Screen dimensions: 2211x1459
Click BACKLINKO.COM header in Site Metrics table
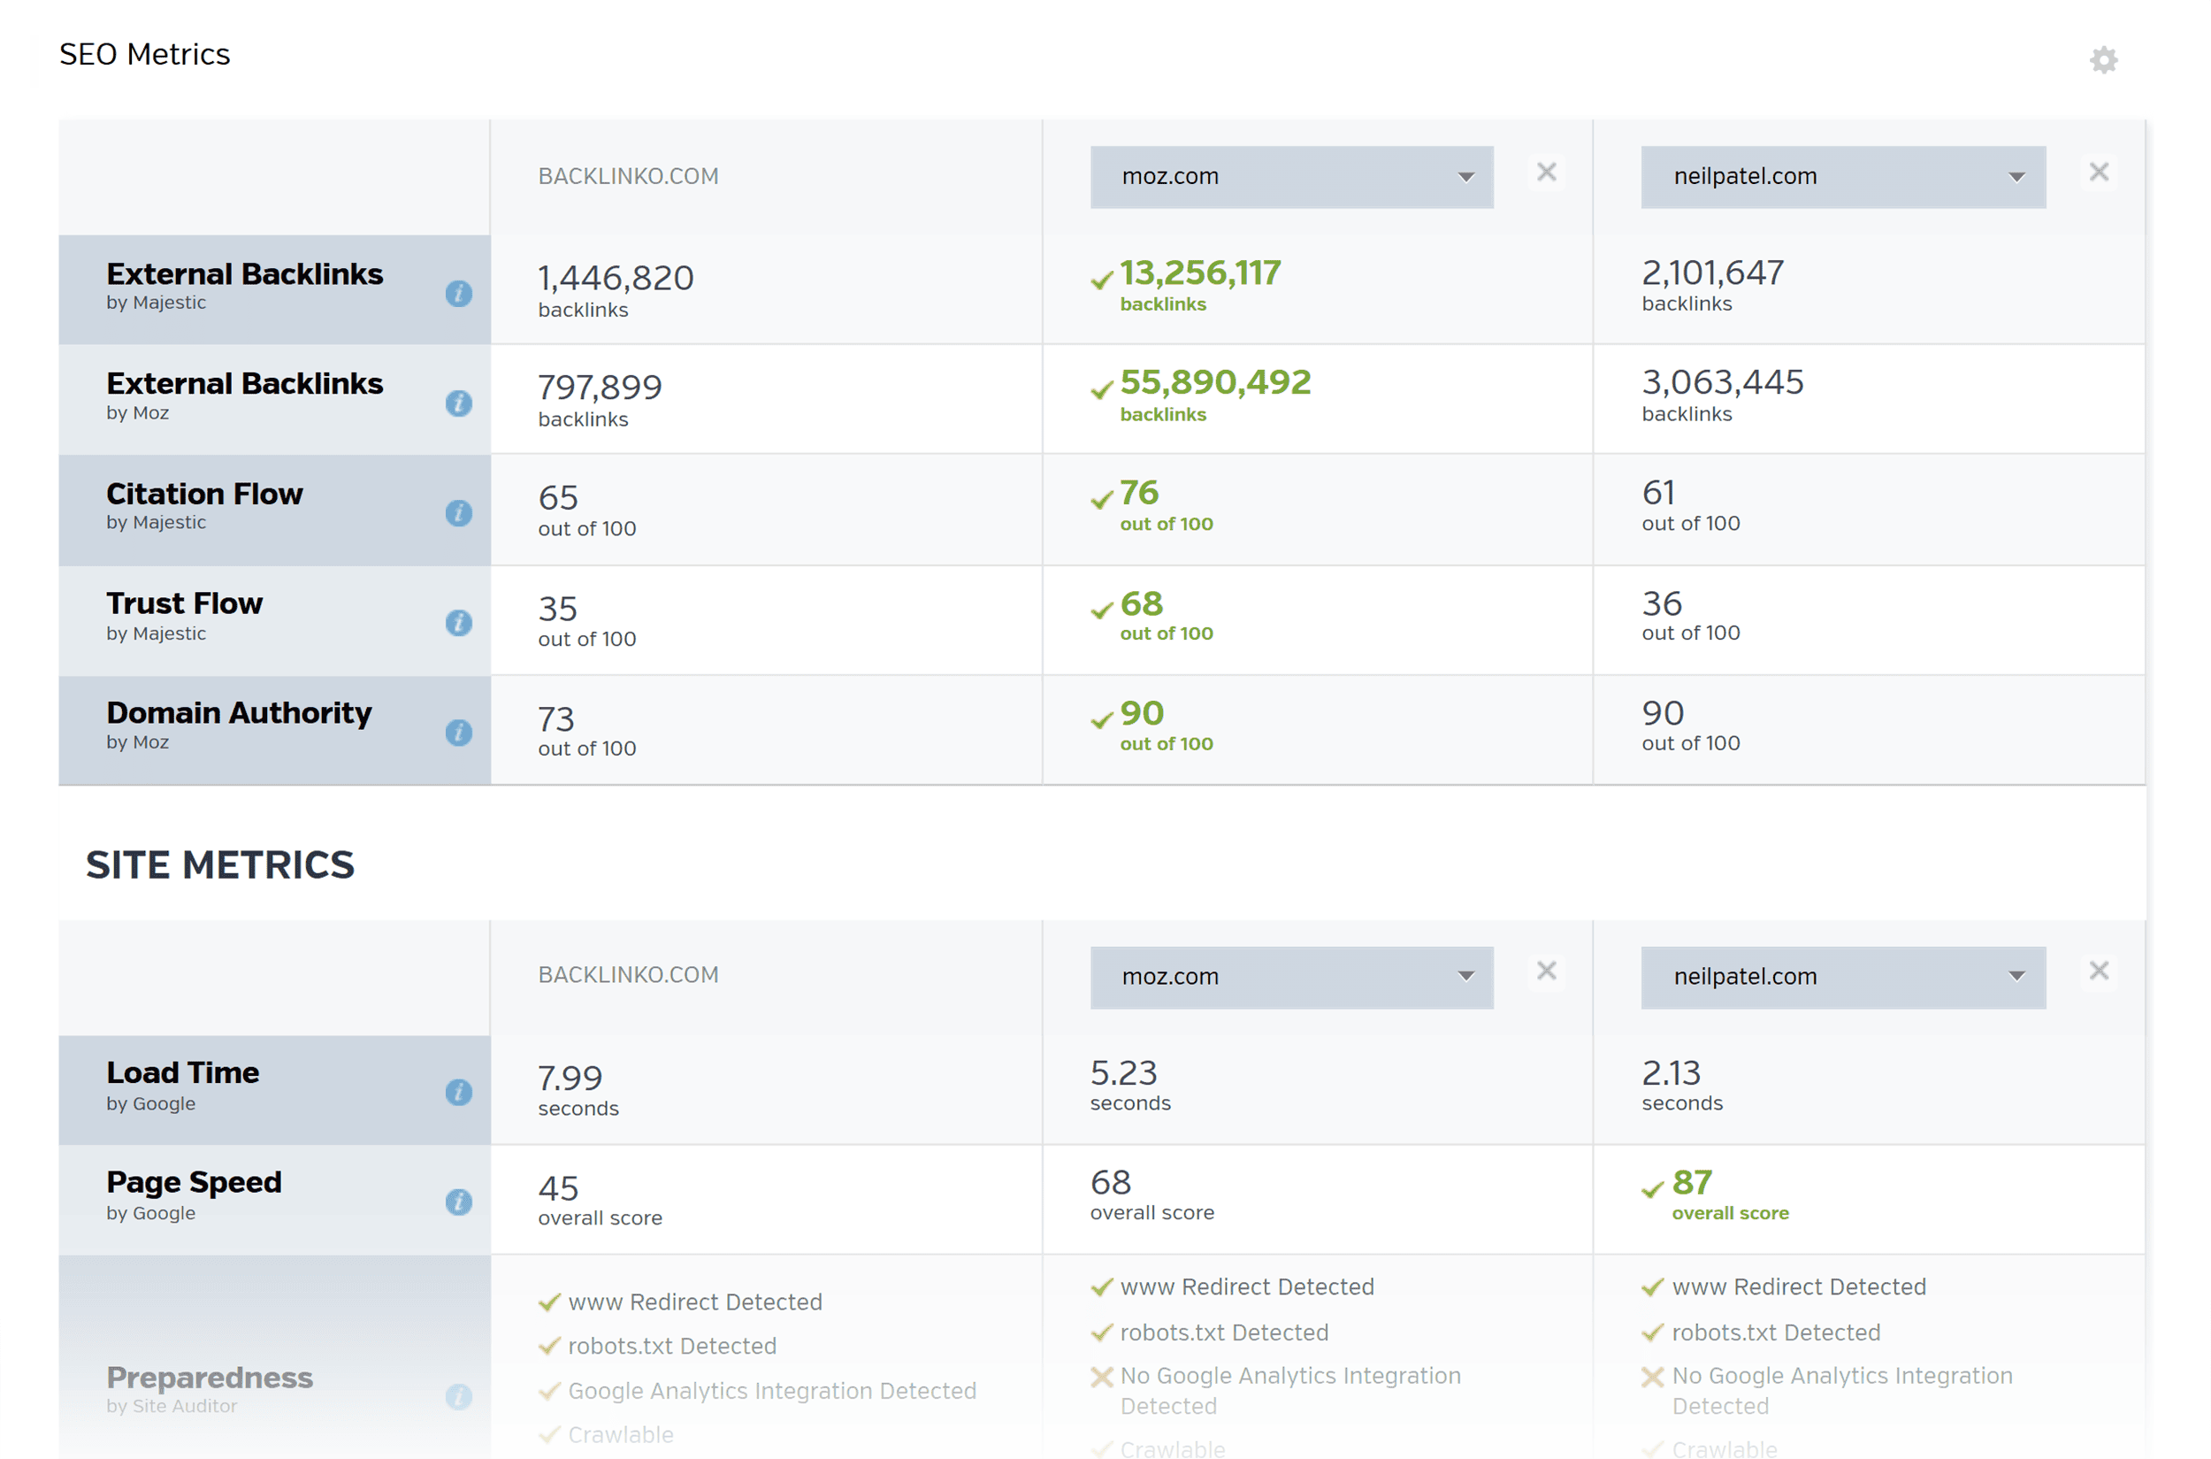point(628,975)
